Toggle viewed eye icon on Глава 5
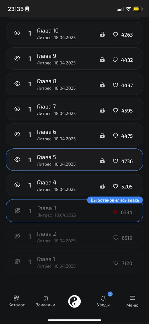149x324 pixels. tap(17, 159)
